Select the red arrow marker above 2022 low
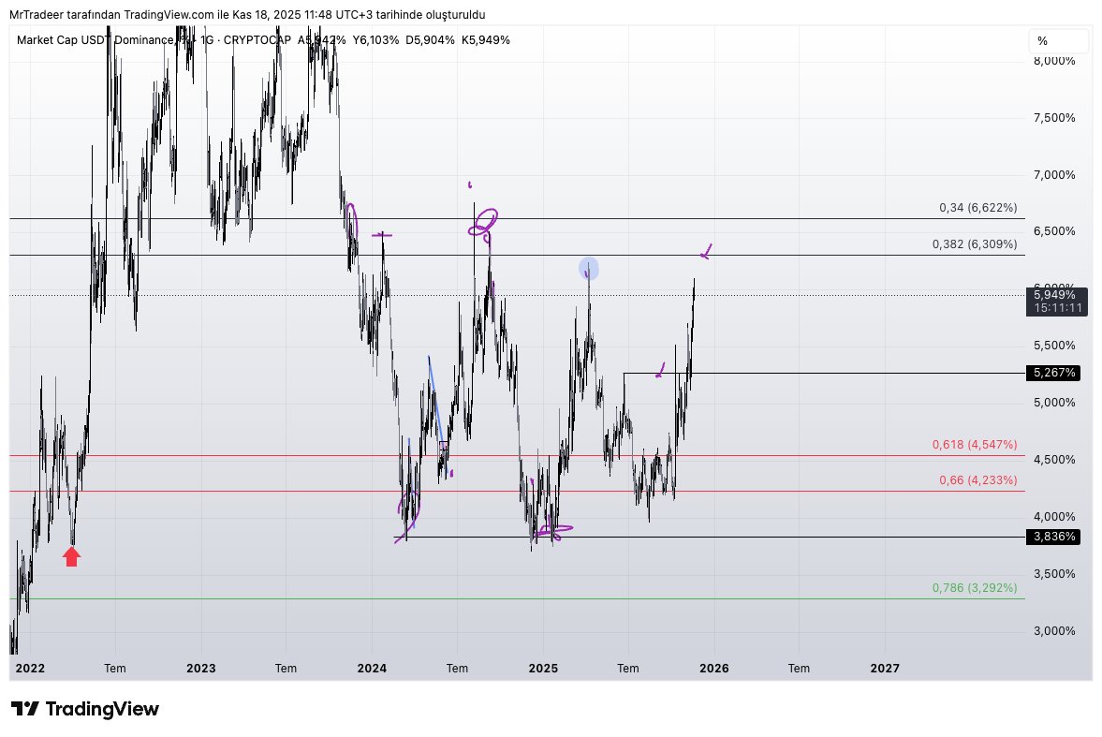1102x737 pixels. coord(71,555)
